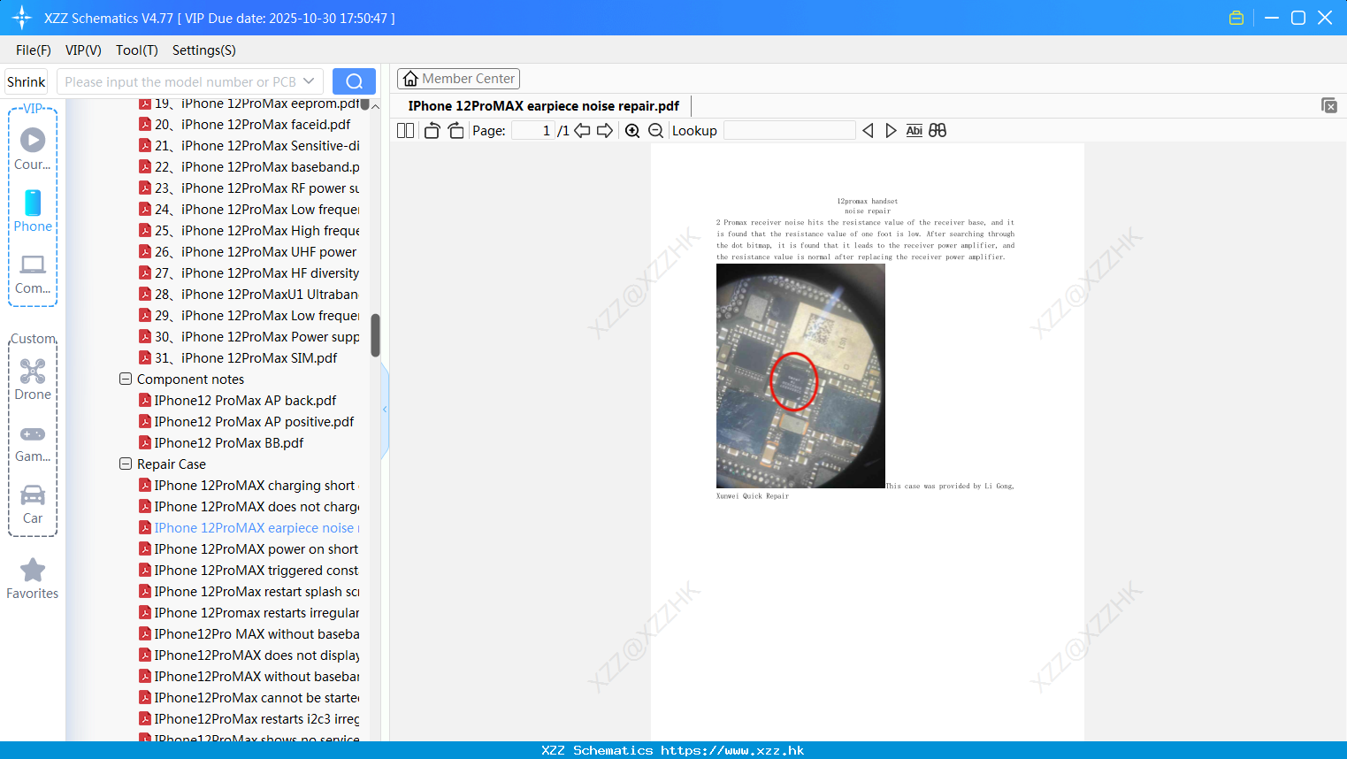The height and width of the screenshot is (759, 1347).
Task: Open IPhone12ProMAX does not display case
Action: pos(249,655)
